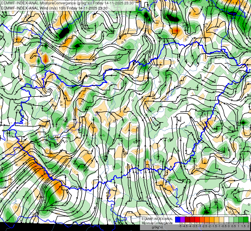Click the legend tick label -5
This screenshot has height=231, width=251.
pos(180,226)
